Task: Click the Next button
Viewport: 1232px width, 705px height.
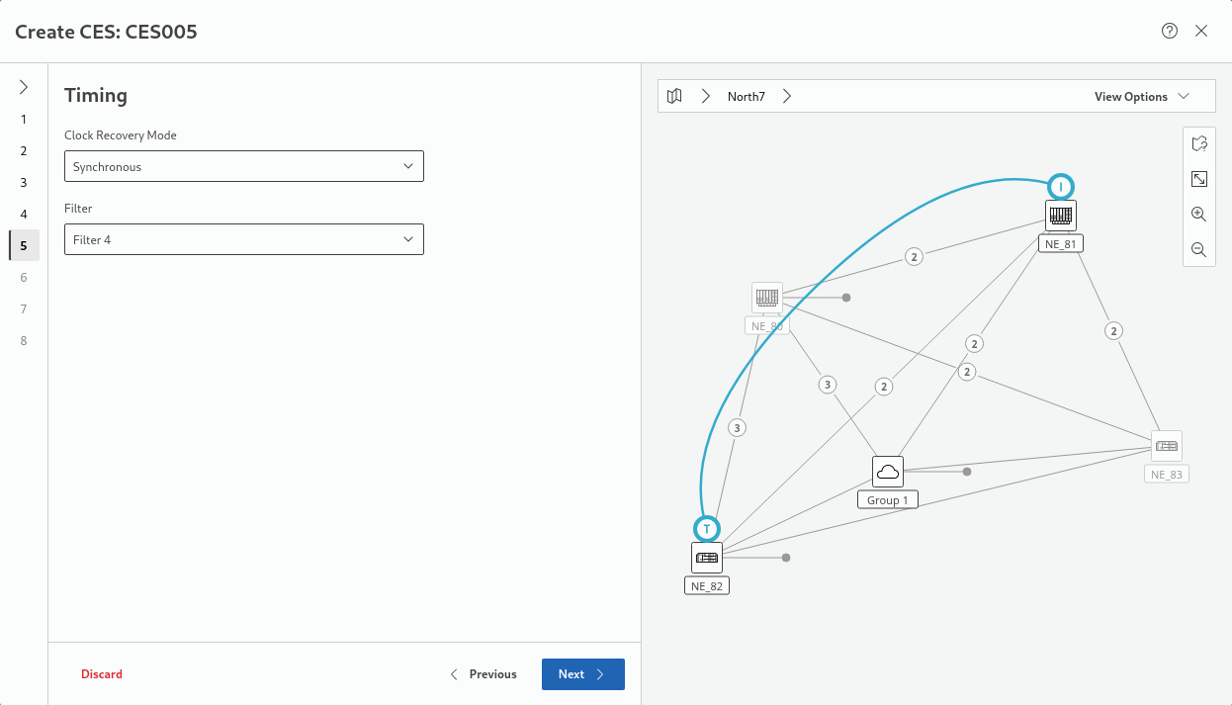Action: (x=582, y=674)
